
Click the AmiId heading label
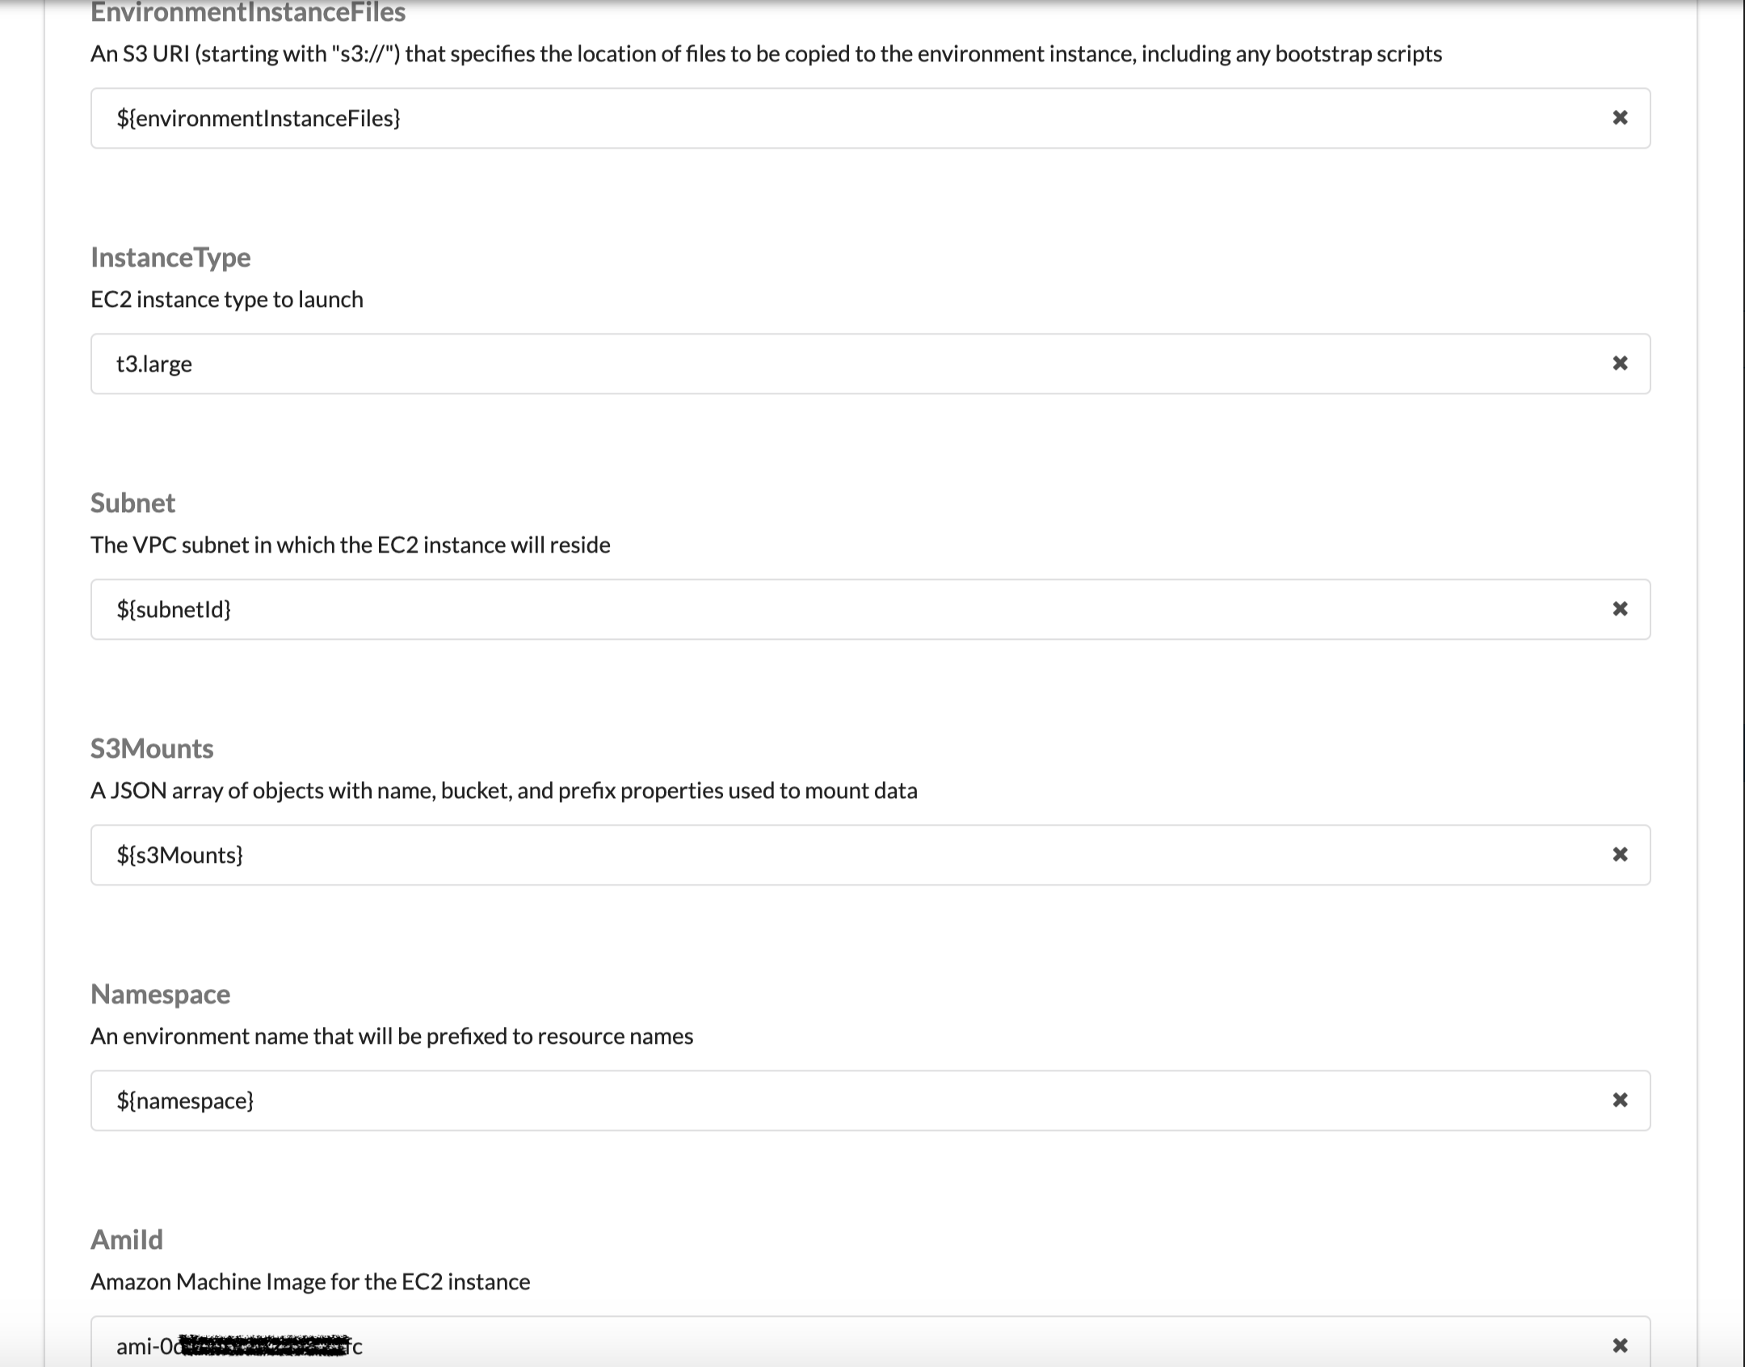[127, 1239]
